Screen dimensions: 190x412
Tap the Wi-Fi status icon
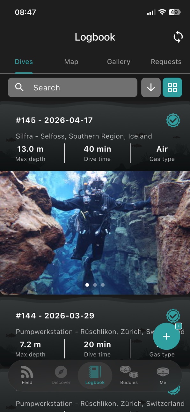[x=162, y=12]
